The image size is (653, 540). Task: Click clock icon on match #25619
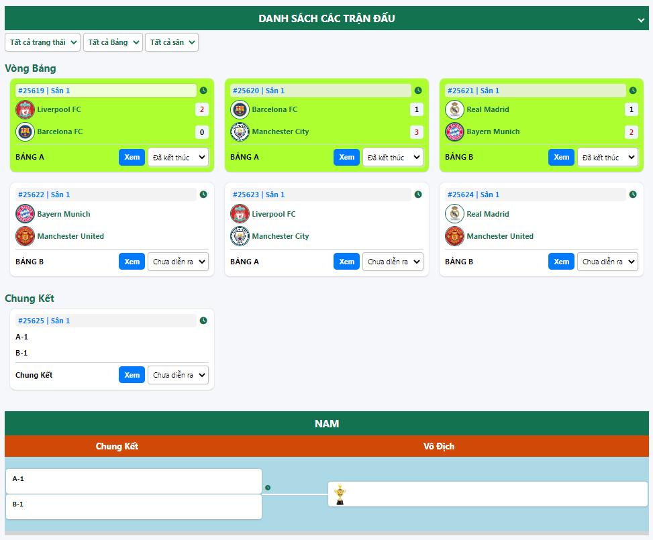[203, 91]
